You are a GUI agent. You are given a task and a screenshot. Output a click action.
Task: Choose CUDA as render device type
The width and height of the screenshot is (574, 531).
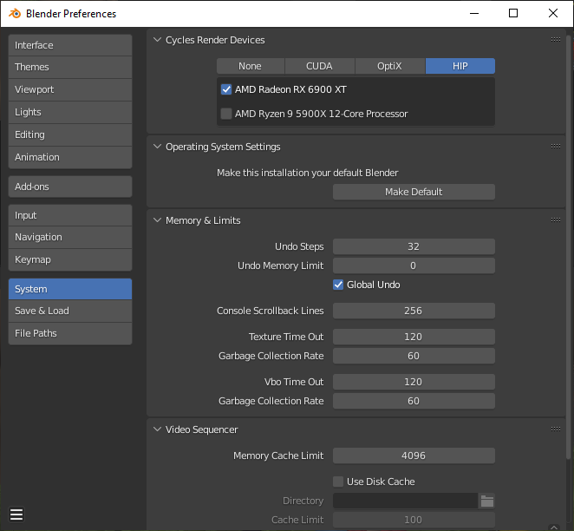320,66
